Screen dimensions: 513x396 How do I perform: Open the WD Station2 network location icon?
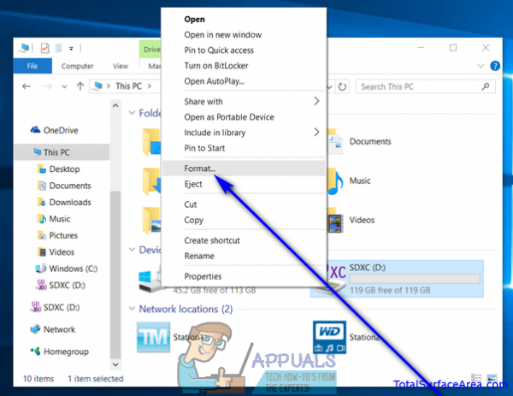pos(329,337)
